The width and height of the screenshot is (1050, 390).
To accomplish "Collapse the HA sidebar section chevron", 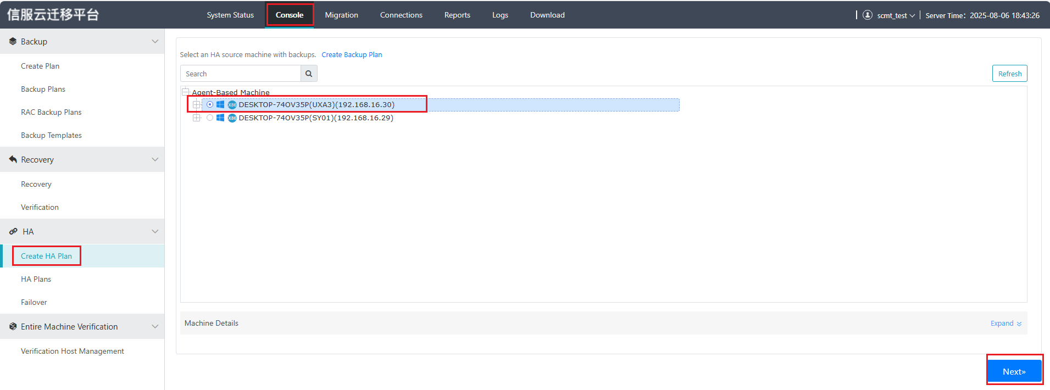I will pos(155,231).
